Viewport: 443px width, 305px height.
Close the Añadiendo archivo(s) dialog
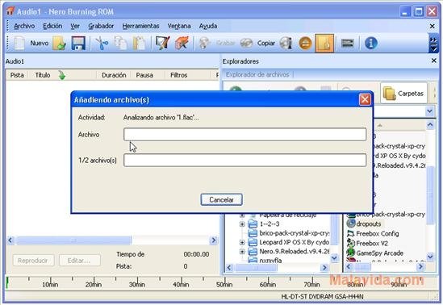point(365,100)
